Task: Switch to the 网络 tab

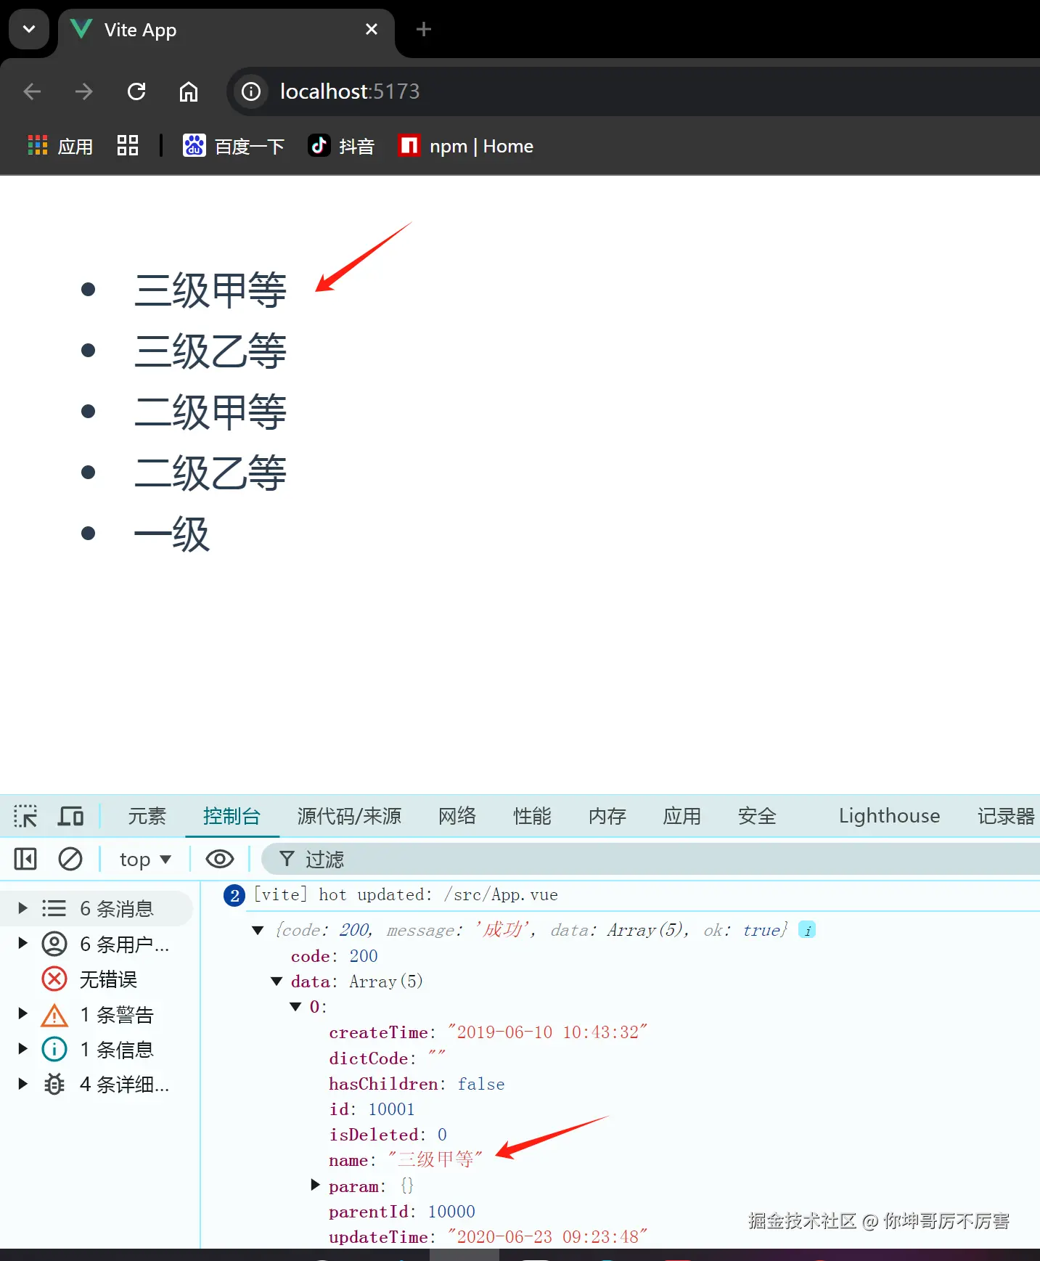Action: tap(457, 816)
